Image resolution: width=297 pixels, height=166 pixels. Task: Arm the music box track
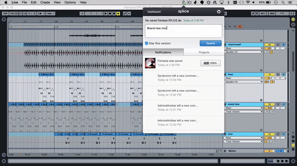coord(284,104)
